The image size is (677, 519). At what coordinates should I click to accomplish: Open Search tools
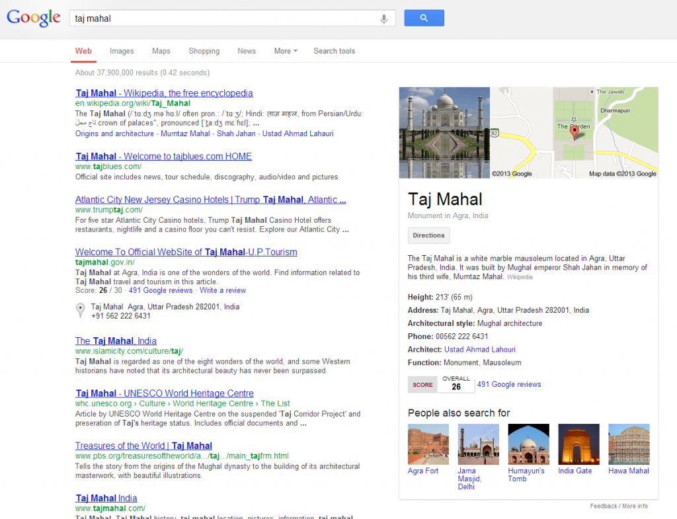coord(334,51)
